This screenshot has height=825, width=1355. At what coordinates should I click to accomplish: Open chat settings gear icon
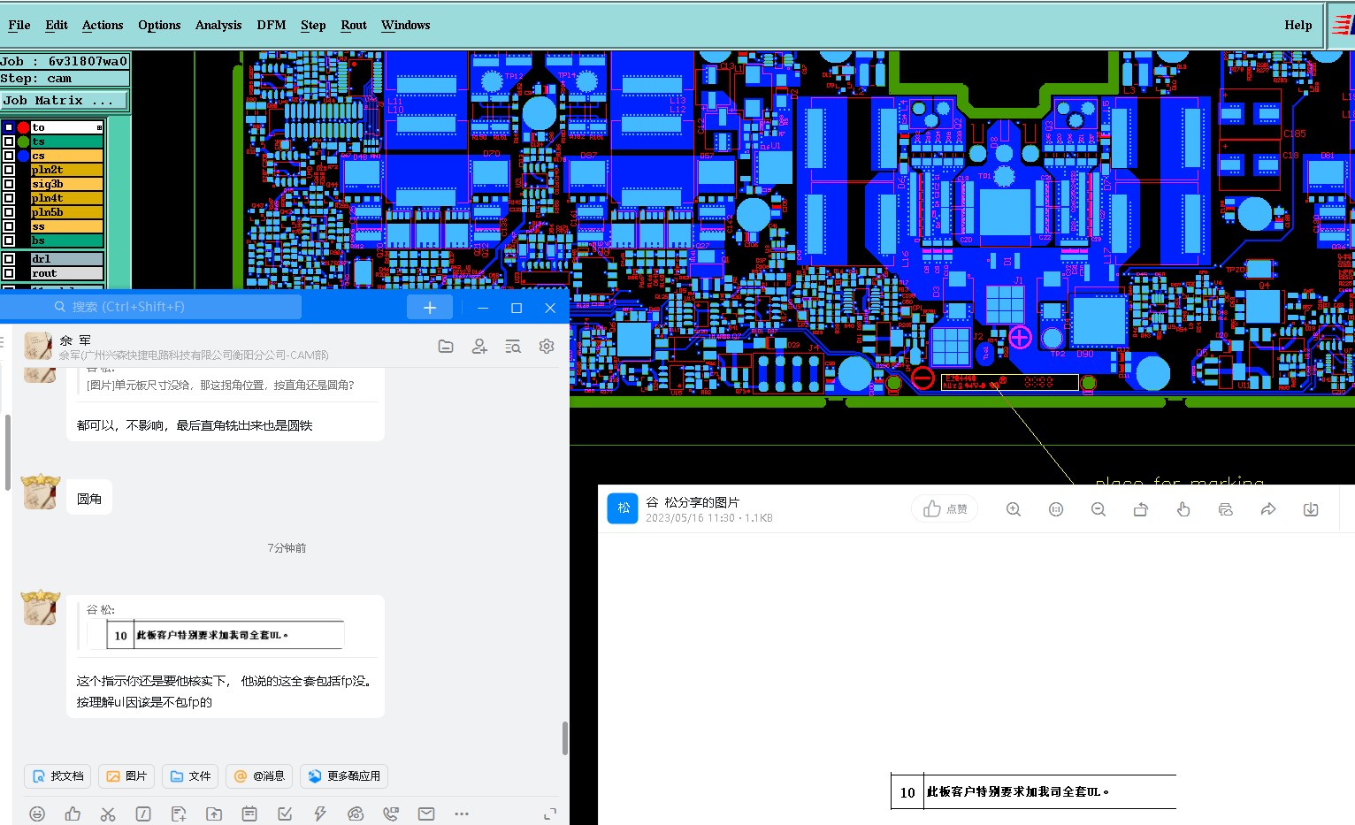[547, 347]
